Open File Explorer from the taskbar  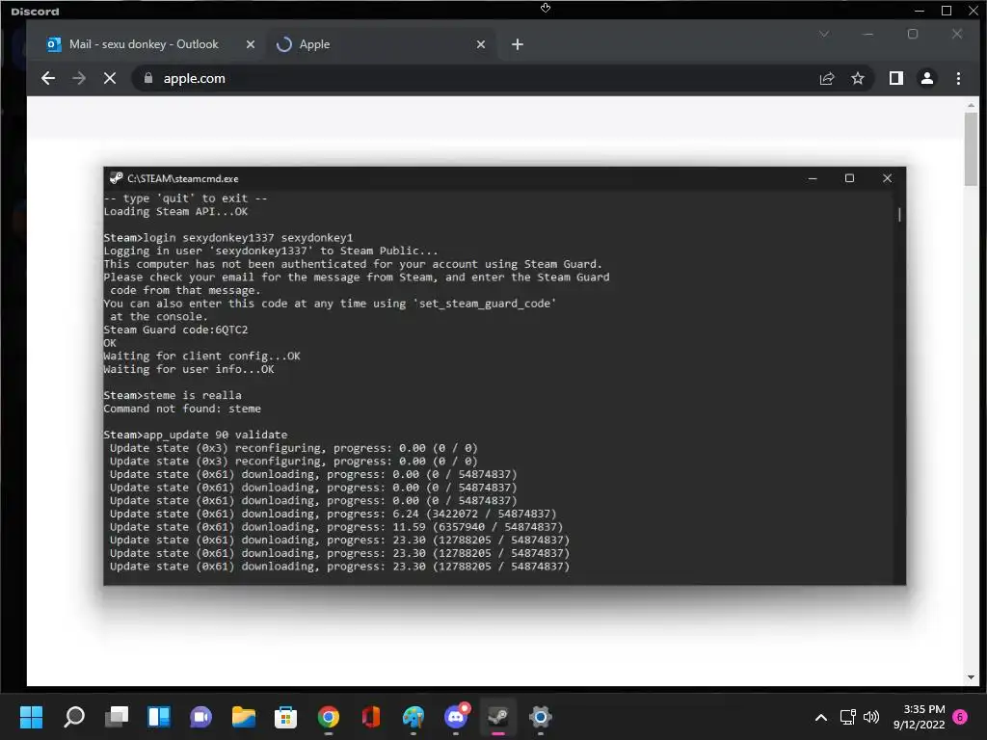244,717
